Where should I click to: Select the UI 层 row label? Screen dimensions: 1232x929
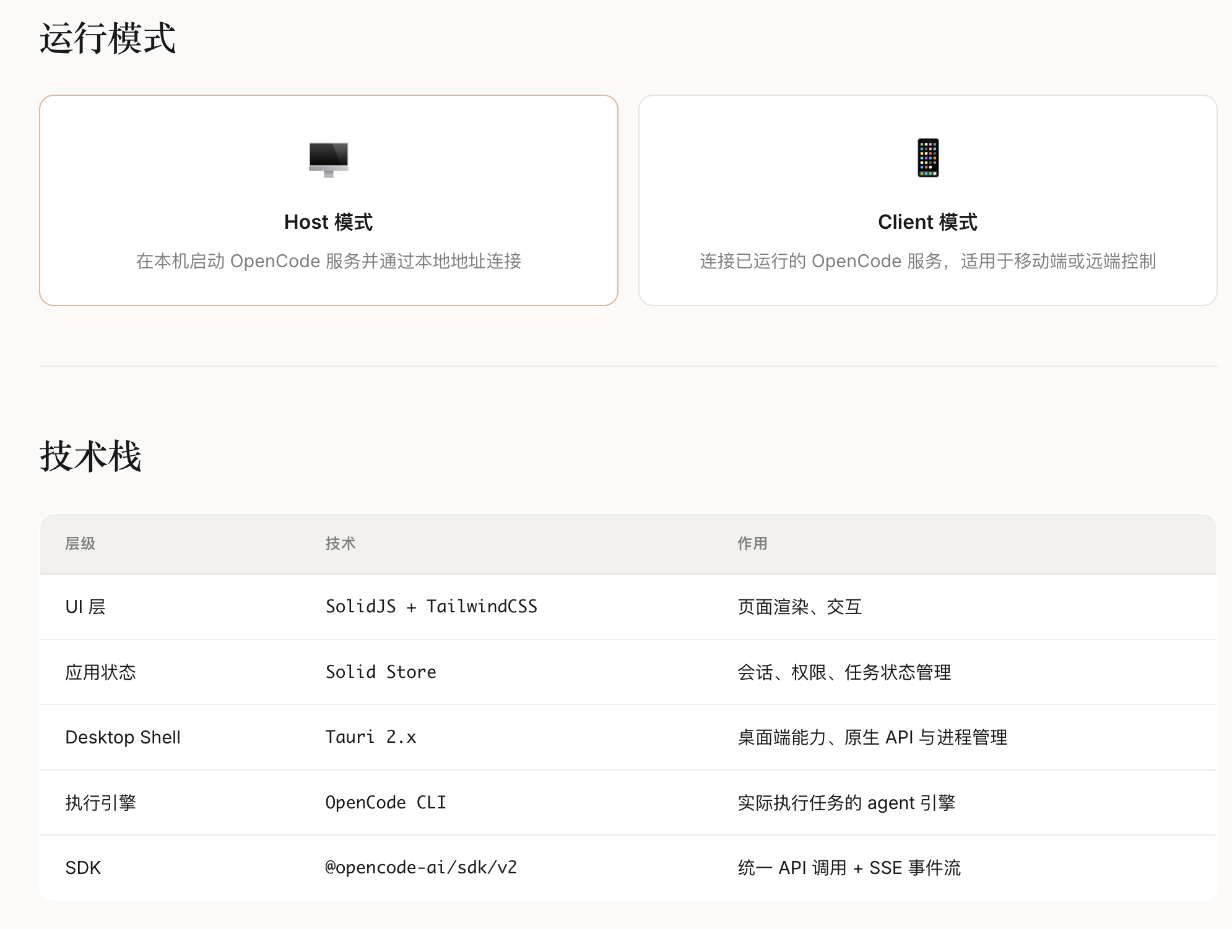click(x=85, y=607)
